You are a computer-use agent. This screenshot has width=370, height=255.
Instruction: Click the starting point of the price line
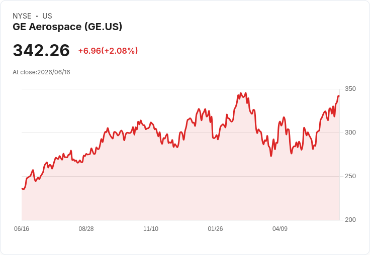(22, 189)
